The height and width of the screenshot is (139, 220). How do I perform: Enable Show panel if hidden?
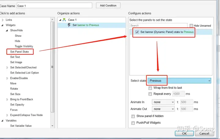133,116
